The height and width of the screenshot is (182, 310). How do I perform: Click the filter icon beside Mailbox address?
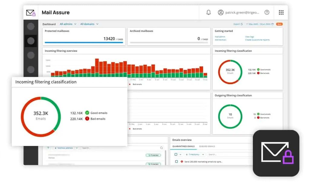tap(48, 148)
